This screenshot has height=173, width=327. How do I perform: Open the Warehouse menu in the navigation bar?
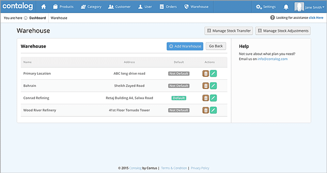[196, 7]
